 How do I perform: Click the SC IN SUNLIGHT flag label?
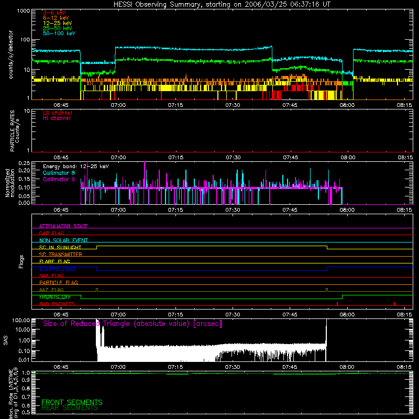pos(60,247)
